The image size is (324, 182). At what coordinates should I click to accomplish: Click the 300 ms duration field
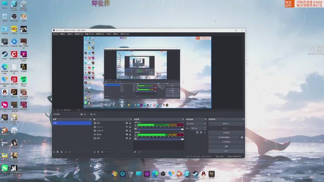click(x=197, y=128)
